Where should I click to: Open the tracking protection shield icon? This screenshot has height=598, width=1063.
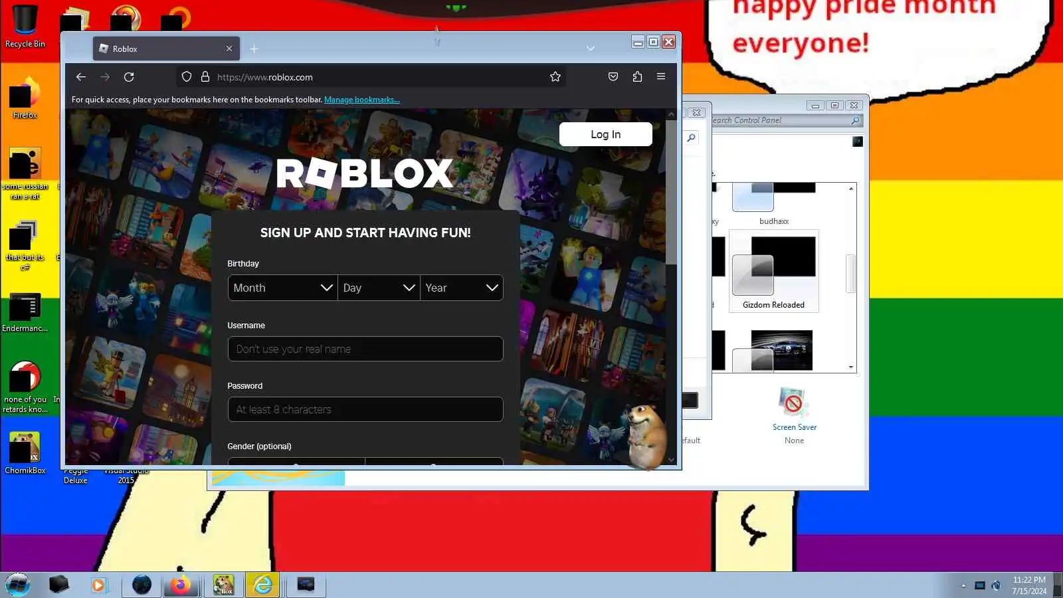pyautogui.click(x=187, y=77)
